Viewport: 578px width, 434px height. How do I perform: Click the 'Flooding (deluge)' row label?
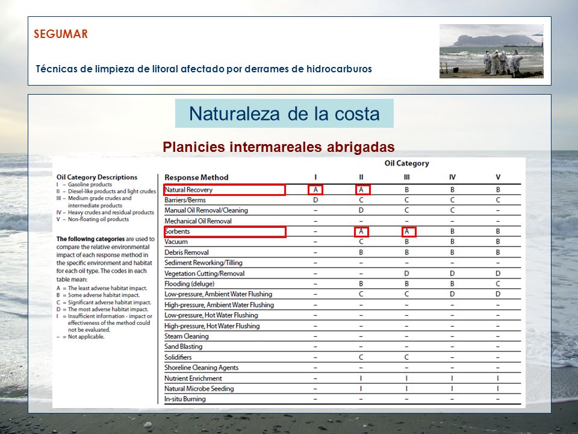(x=190, y=284)
